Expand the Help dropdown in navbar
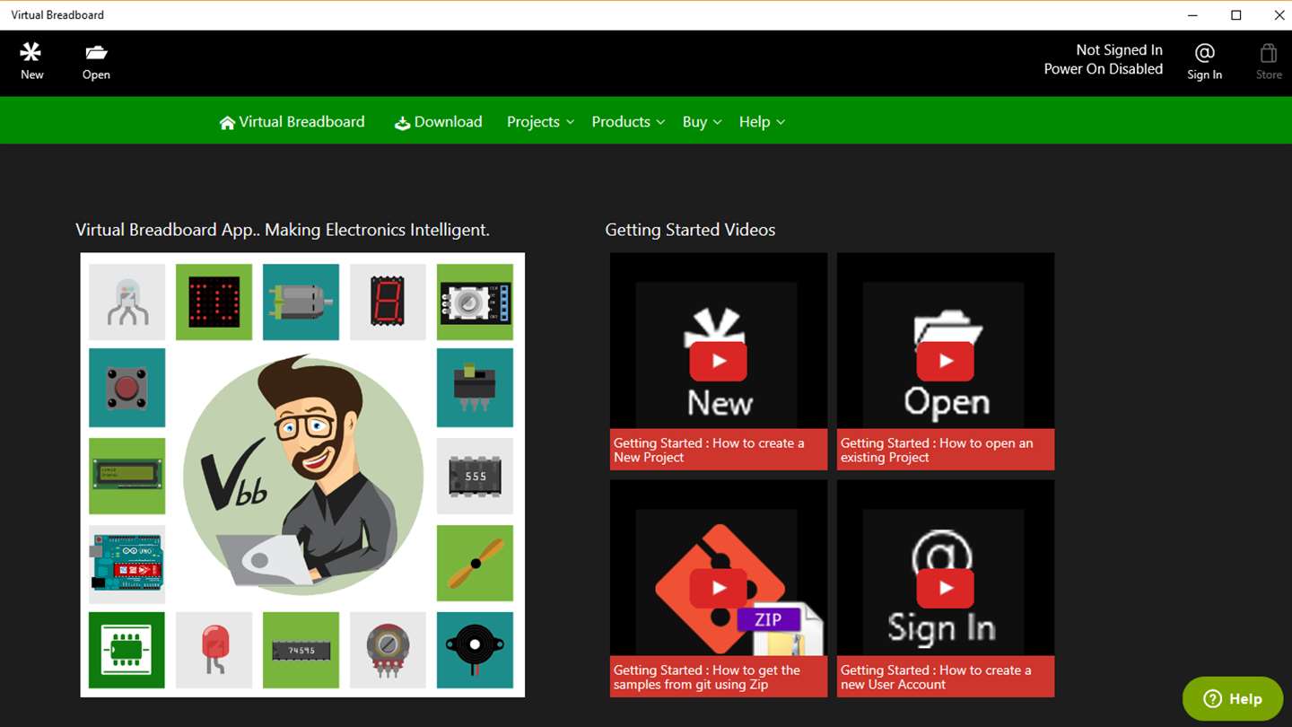Screen dimensions: 1292x727 [762, 122]
